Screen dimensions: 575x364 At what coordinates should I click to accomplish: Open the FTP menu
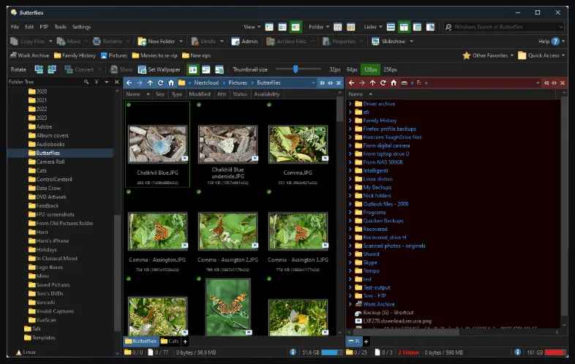(44, 27)
